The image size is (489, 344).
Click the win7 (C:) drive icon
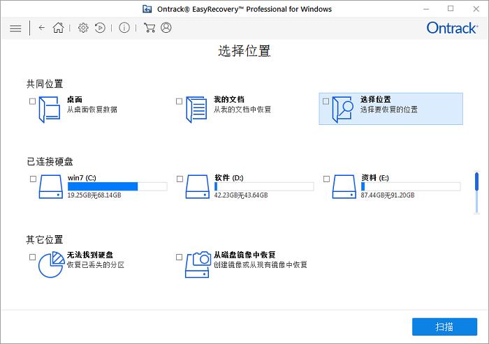point(50,186)
